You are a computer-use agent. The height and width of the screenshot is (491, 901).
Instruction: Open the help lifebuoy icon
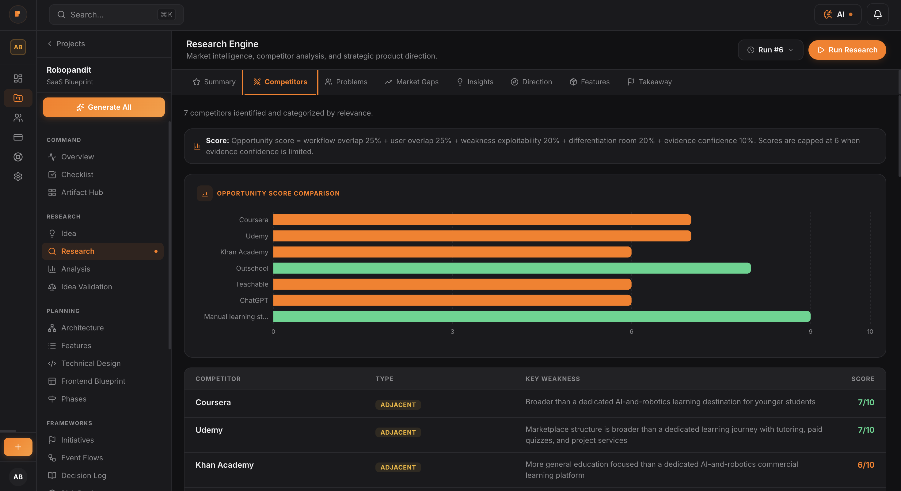pos(18,157)
